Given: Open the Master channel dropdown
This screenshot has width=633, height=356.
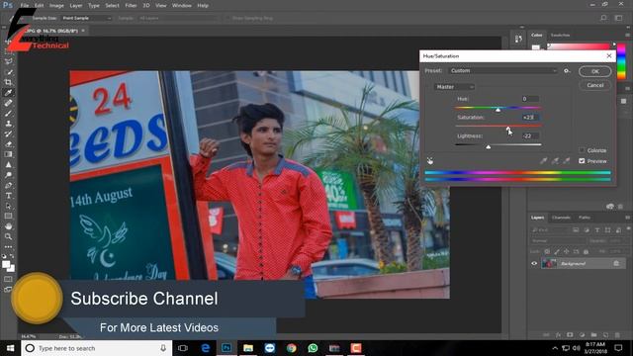Looking at the screenshot, I should [454, 87].
